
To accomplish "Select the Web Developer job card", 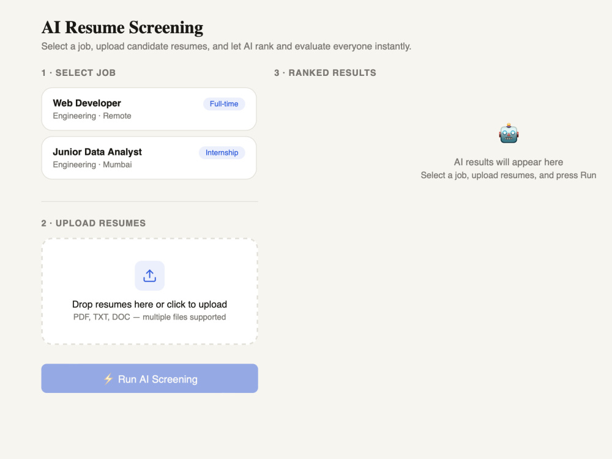I will [149, 109].
